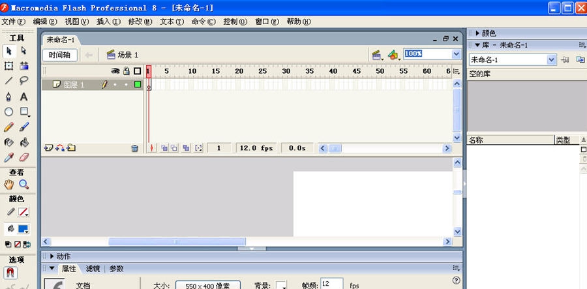Open the 控制 menu
This screenshot has width=587, height=289.
[x=235, y=22]
